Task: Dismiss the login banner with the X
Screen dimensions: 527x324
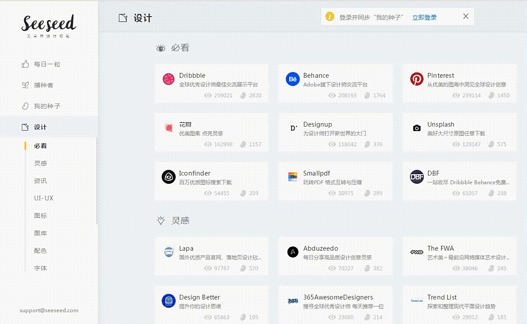Action: point(465,16)
